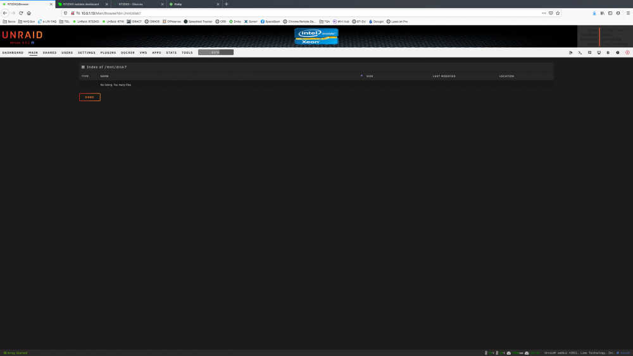Toggle the Help question mark icon

tap(618, 52)
